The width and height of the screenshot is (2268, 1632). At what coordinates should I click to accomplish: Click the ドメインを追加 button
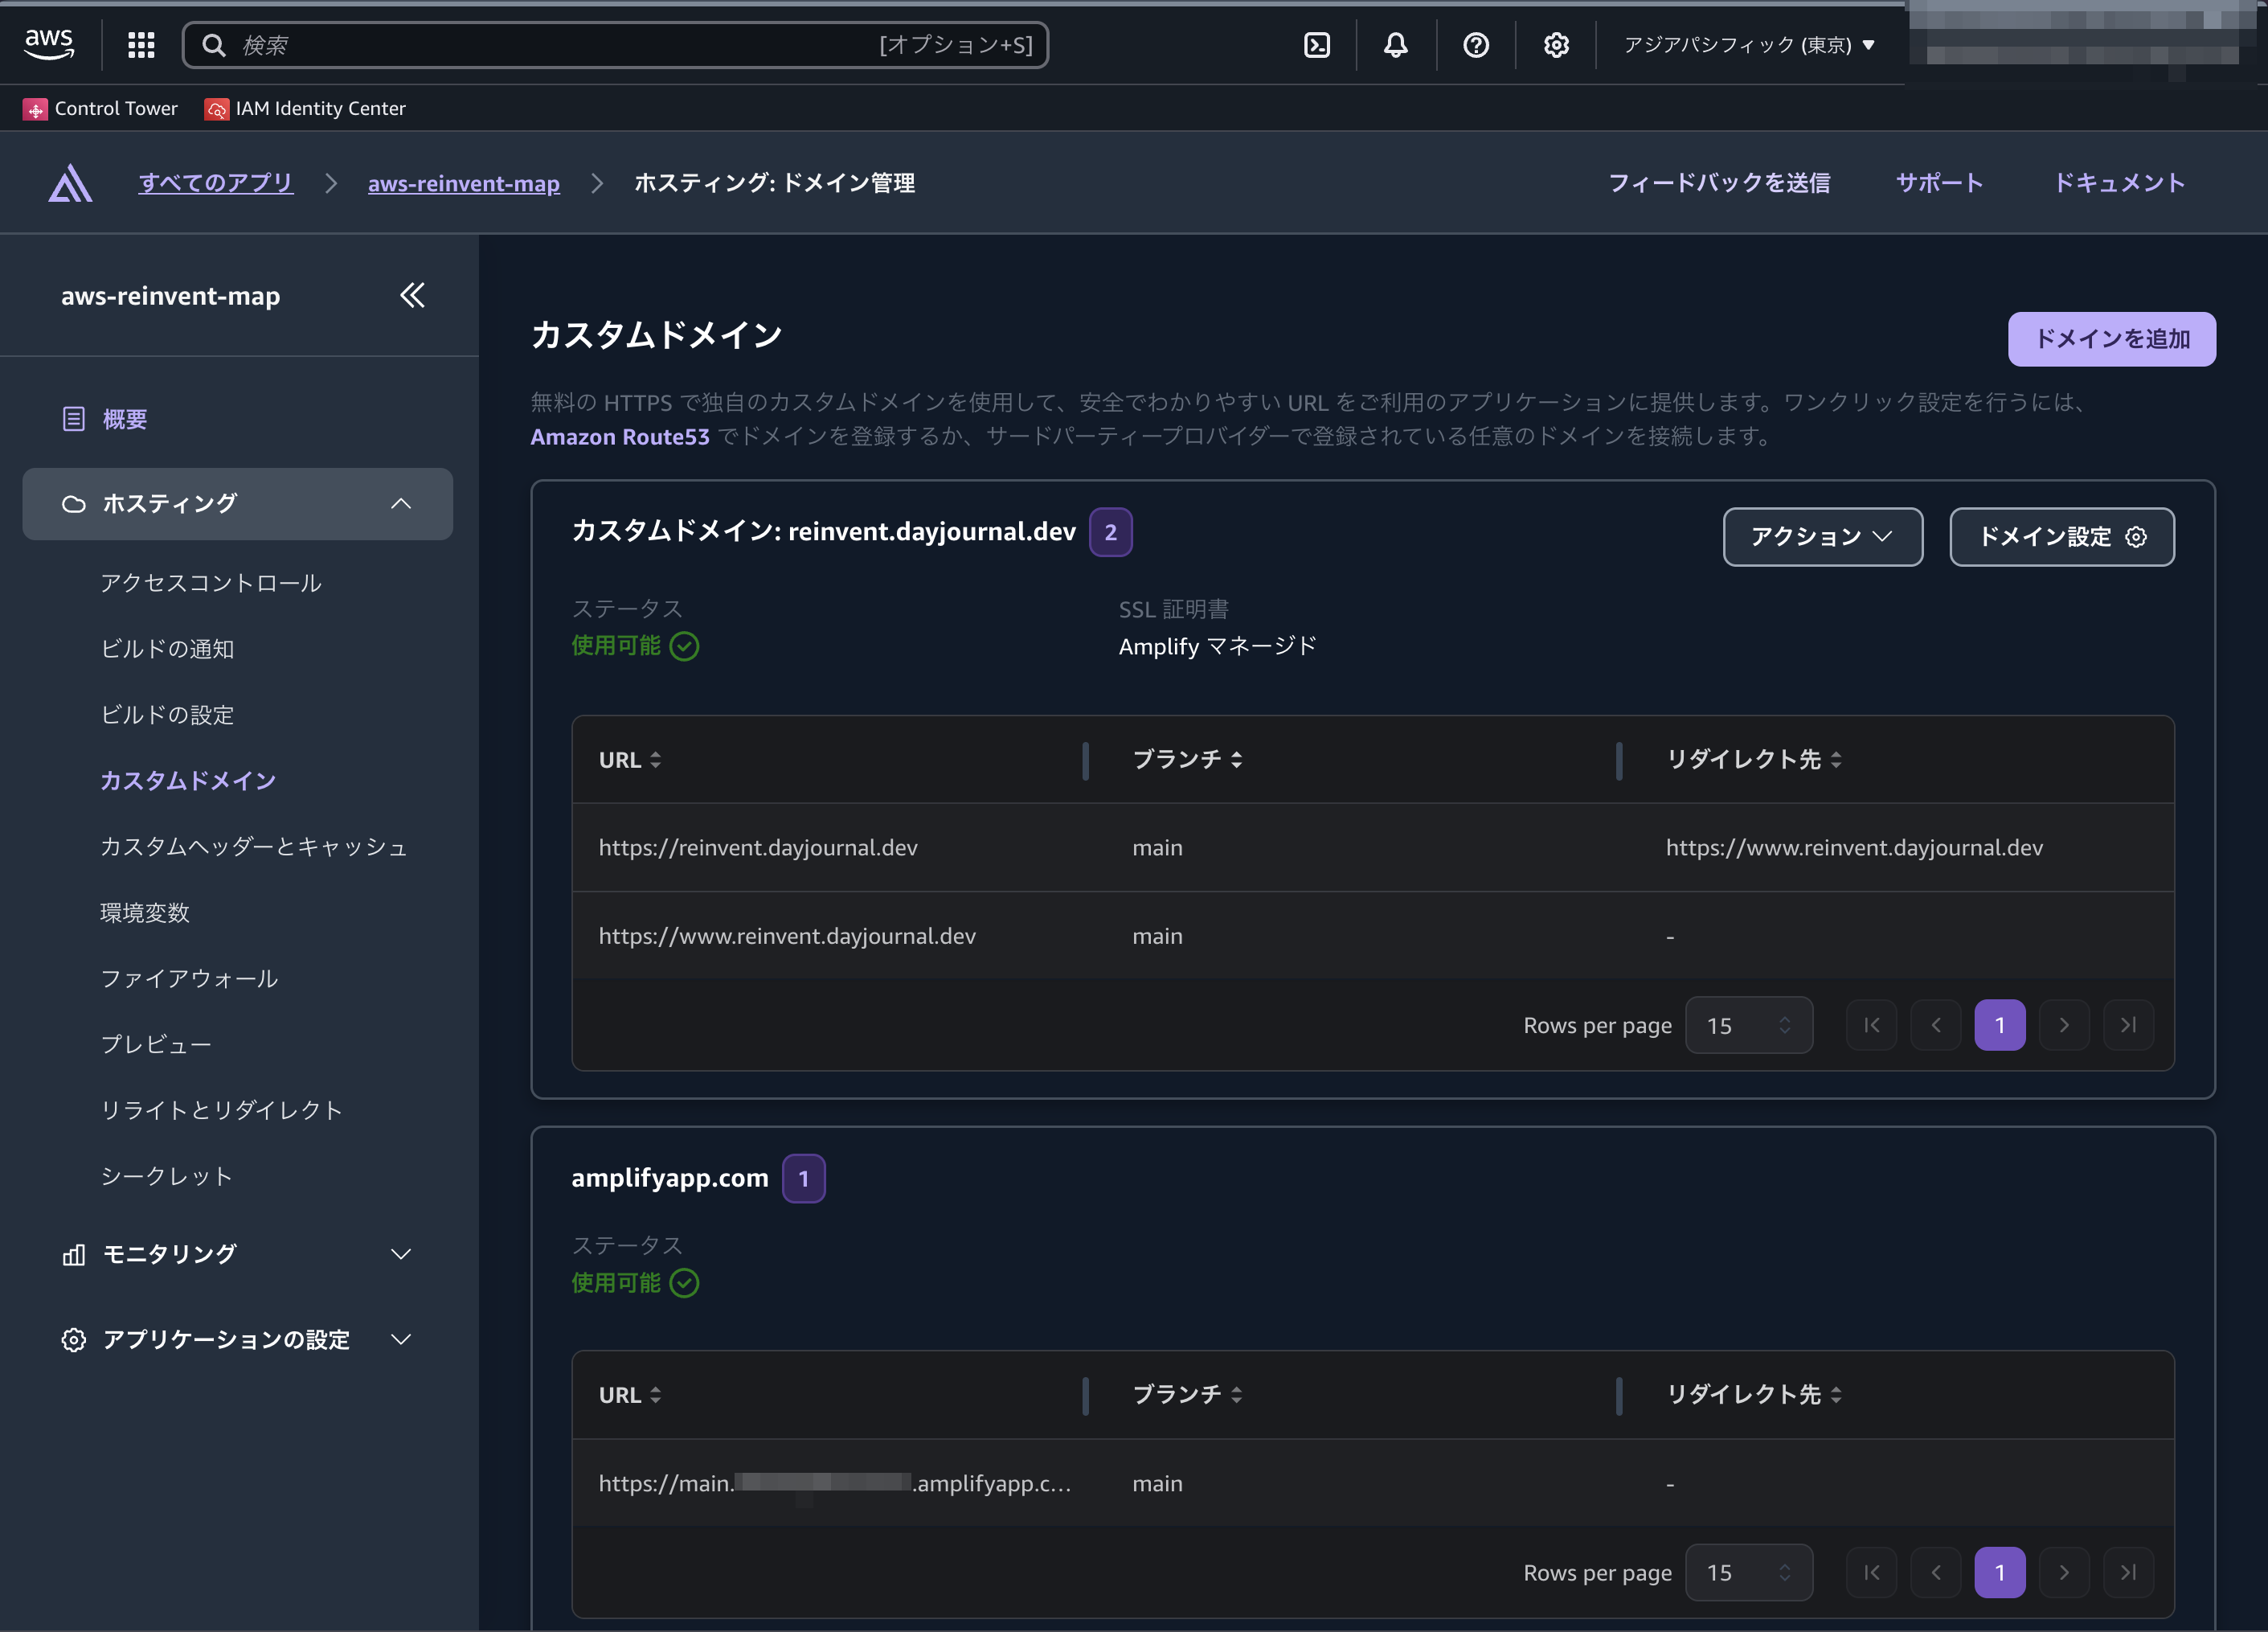coord(2111,339)
